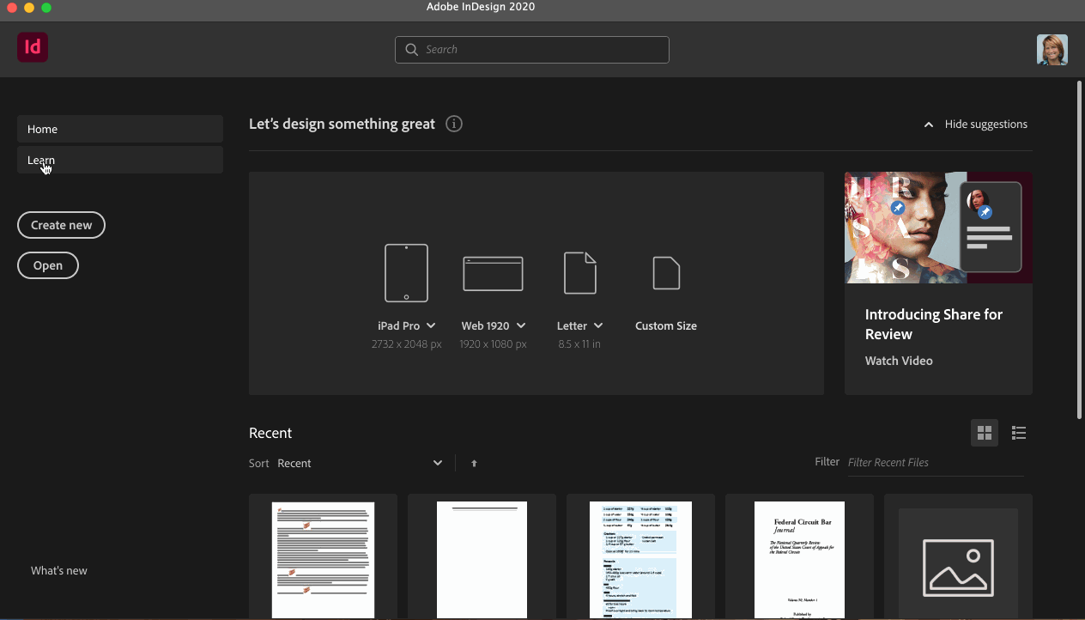Expand the iPad Pro preset dropdown
Screen dimensions: 1085x620
(431, 325)
